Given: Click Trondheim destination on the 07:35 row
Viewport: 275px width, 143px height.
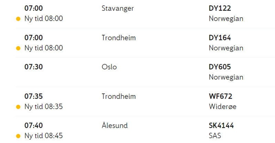Looking at the screenshot, I should [x=119, y=96].
